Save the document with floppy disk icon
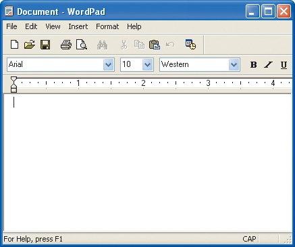 tap(45, 45)
